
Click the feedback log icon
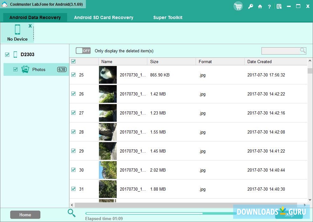(x=279, y=6)
